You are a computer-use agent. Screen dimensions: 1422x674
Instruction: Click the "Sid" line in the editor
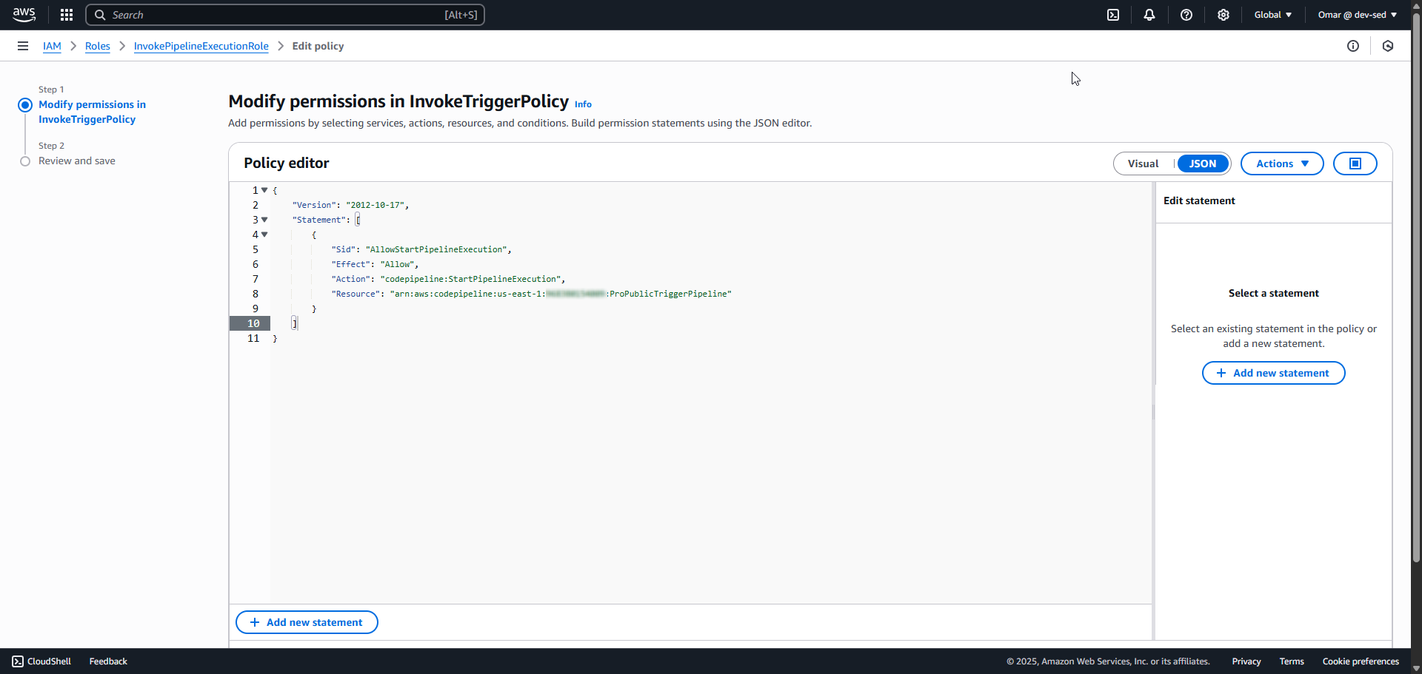click(x=421, y=249)
